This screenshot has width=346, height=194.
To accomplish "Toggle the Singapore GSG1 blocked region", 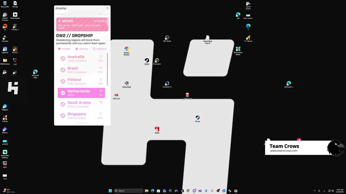I will pyautogui.click(x=81, y=116).
